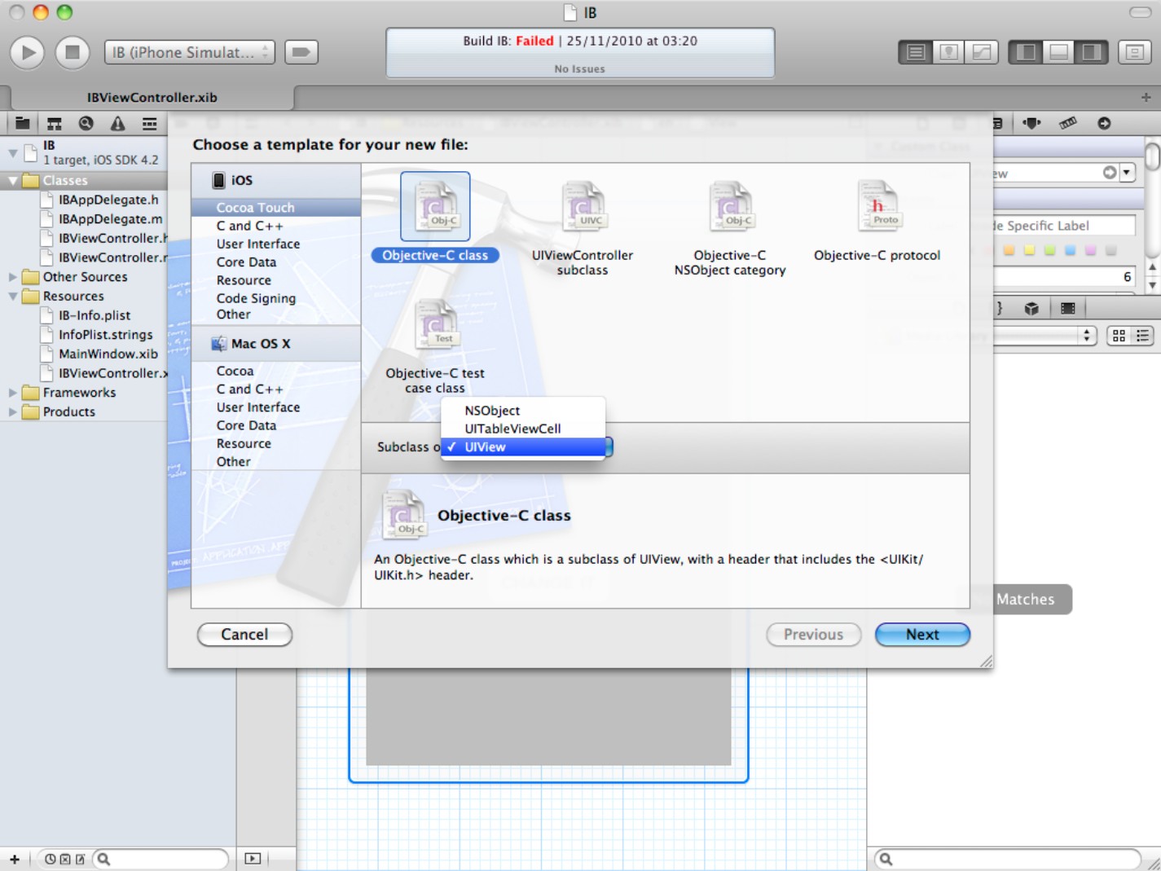
Task: Open the Symbol navigator icon
Action: [x=54, y=123]
